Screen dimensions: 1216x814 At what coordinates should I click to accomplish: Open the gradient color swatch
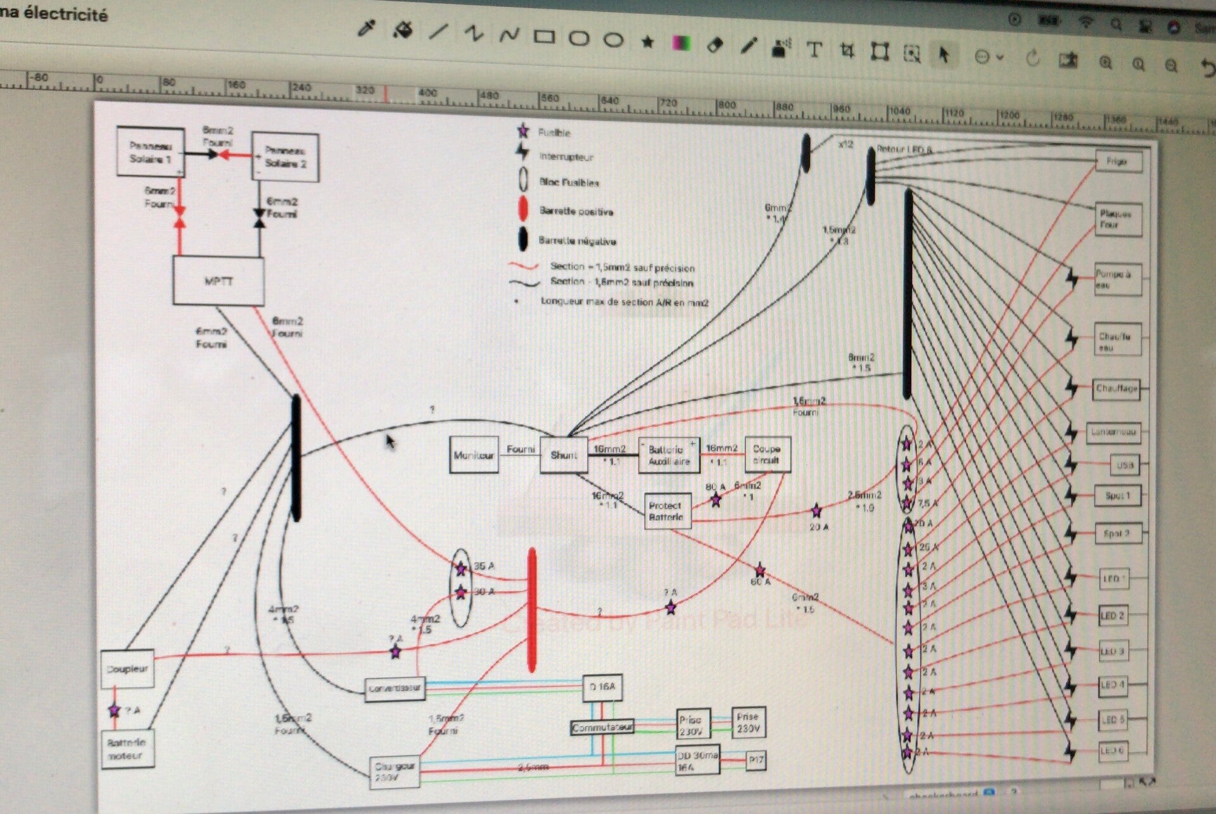click(681, 44)
